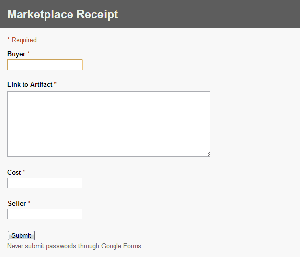Viewport: 300px width, 257px height.
Task: Submit the Marketplace Receipt form
Action: pyautogui.click(x=21, y=235)
